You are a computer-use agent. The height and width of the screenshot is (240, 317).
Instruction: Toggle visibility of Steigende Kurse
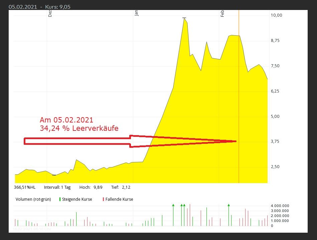tap(74, 199)
